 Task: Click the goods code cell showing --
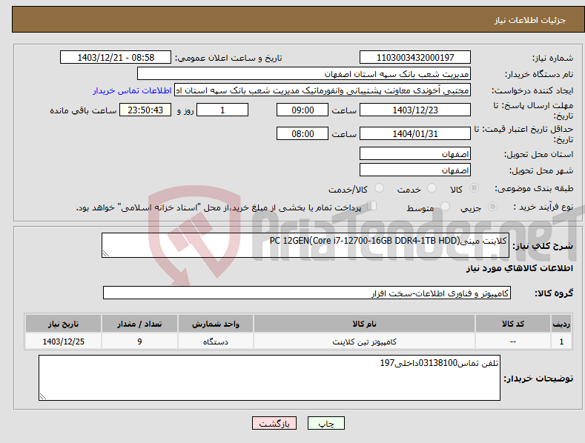tap(513, 342)
